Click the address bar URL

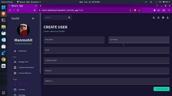[62, 10]
